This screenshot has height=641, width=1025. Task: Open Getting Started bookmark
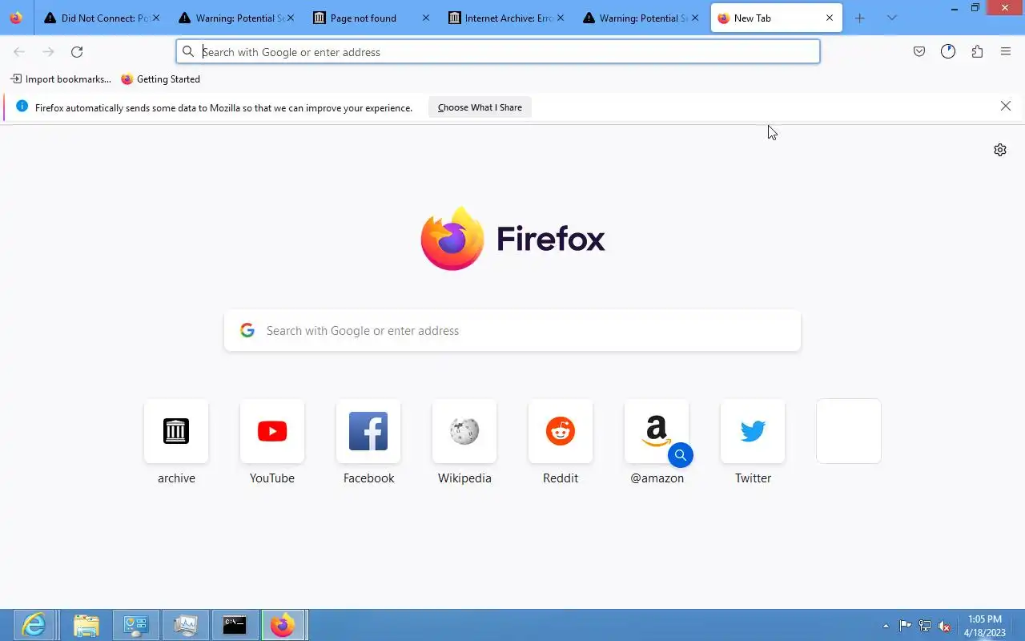(160, 79)
